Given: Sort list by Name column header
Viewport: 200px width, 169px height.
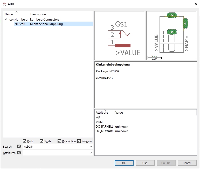Looking at the screenshot, I should click(16, 14).
